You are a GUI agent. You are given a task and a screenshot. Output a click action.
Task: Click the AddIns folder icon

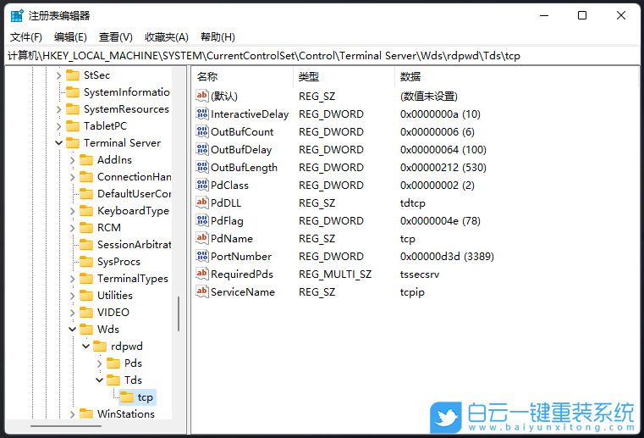click(86, 159)
